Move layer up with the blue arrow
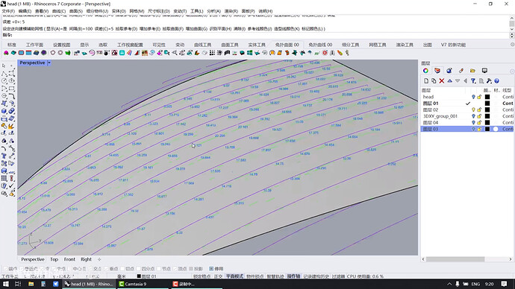515x289 pixels. 449,81
